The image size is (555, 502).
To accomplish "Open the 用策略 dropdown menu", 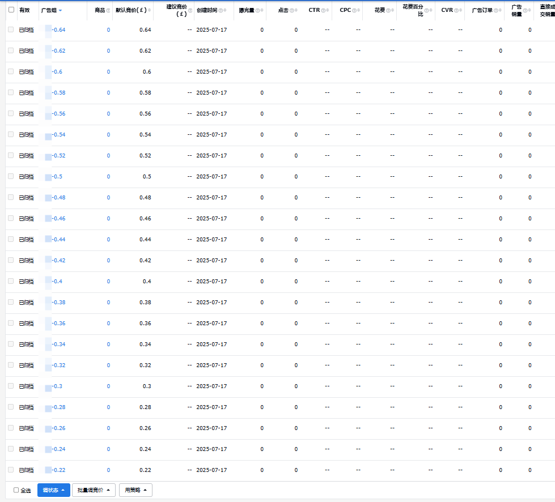I will click(135, 490).
